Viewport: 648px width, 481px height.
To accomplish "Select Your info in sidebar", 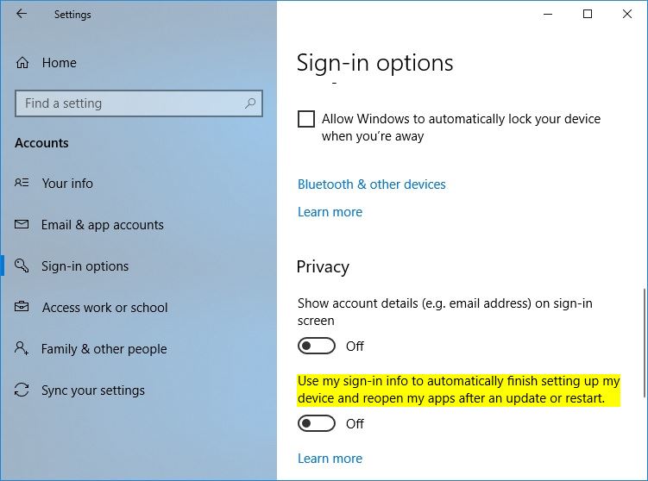I will (67, 183).
